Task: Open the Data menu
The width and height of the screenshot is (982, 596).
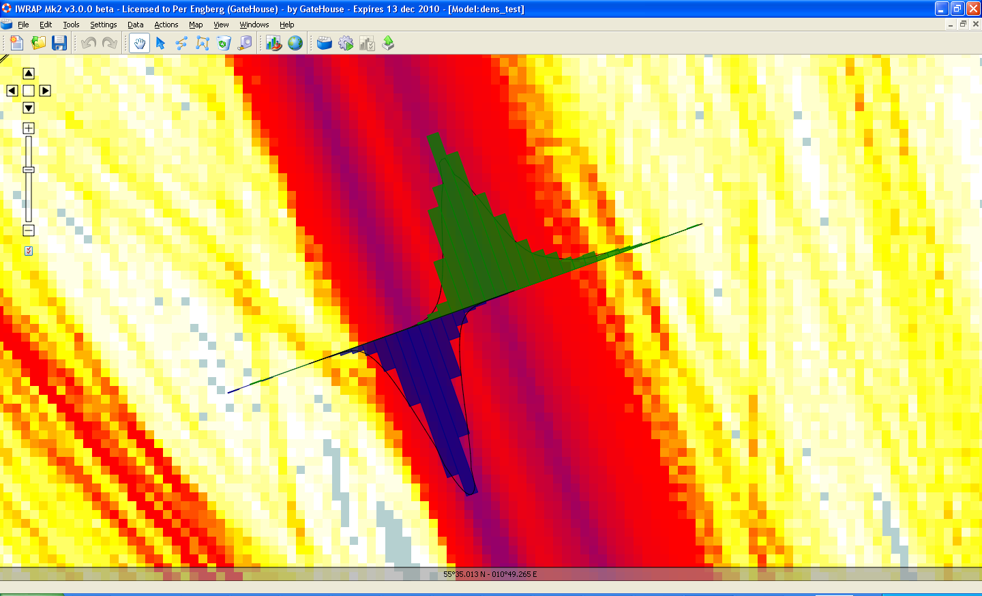Action: (x=135, y=25)
